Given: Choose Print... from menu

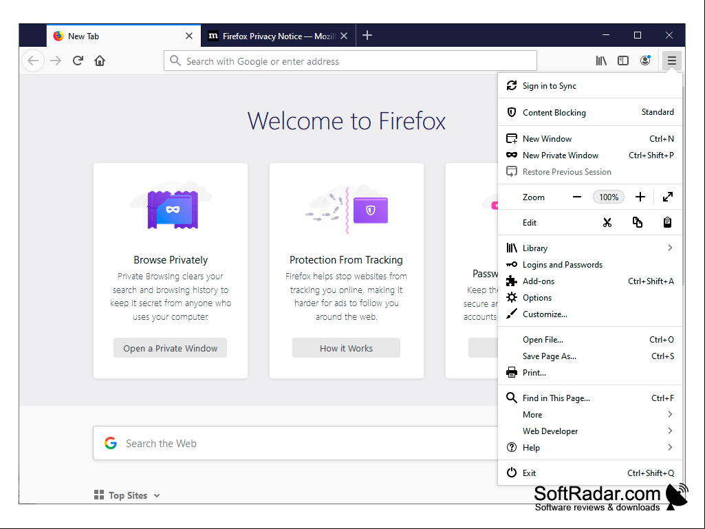Looking at the screenshot, I should click(590, 373).
